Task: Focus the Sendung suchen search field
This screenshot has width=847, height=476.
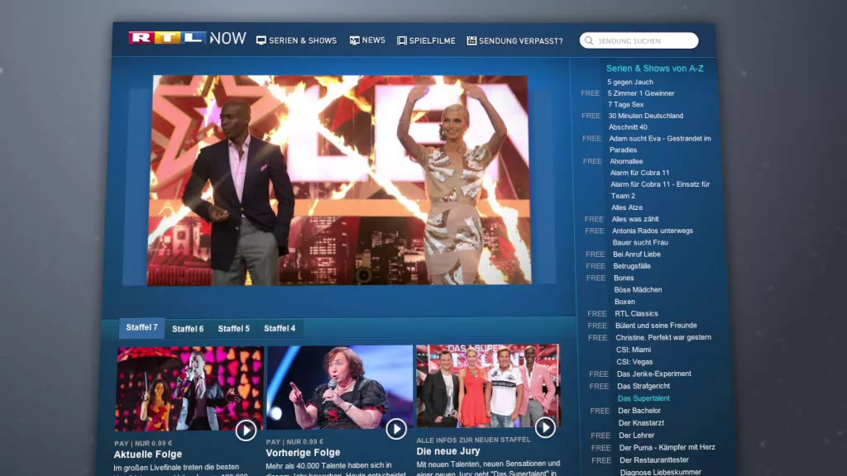Action: click(639, 40)
